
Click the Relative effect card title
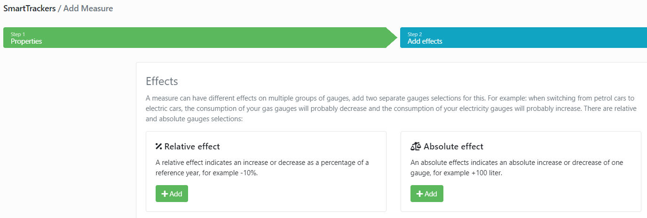[188, 147]
